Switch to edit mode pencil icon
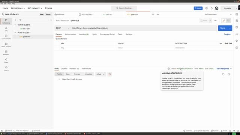This screenshot has width=240, height=135. (224, 21)
